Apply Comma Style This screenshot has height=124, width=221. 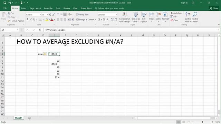(x=108, y=19)
